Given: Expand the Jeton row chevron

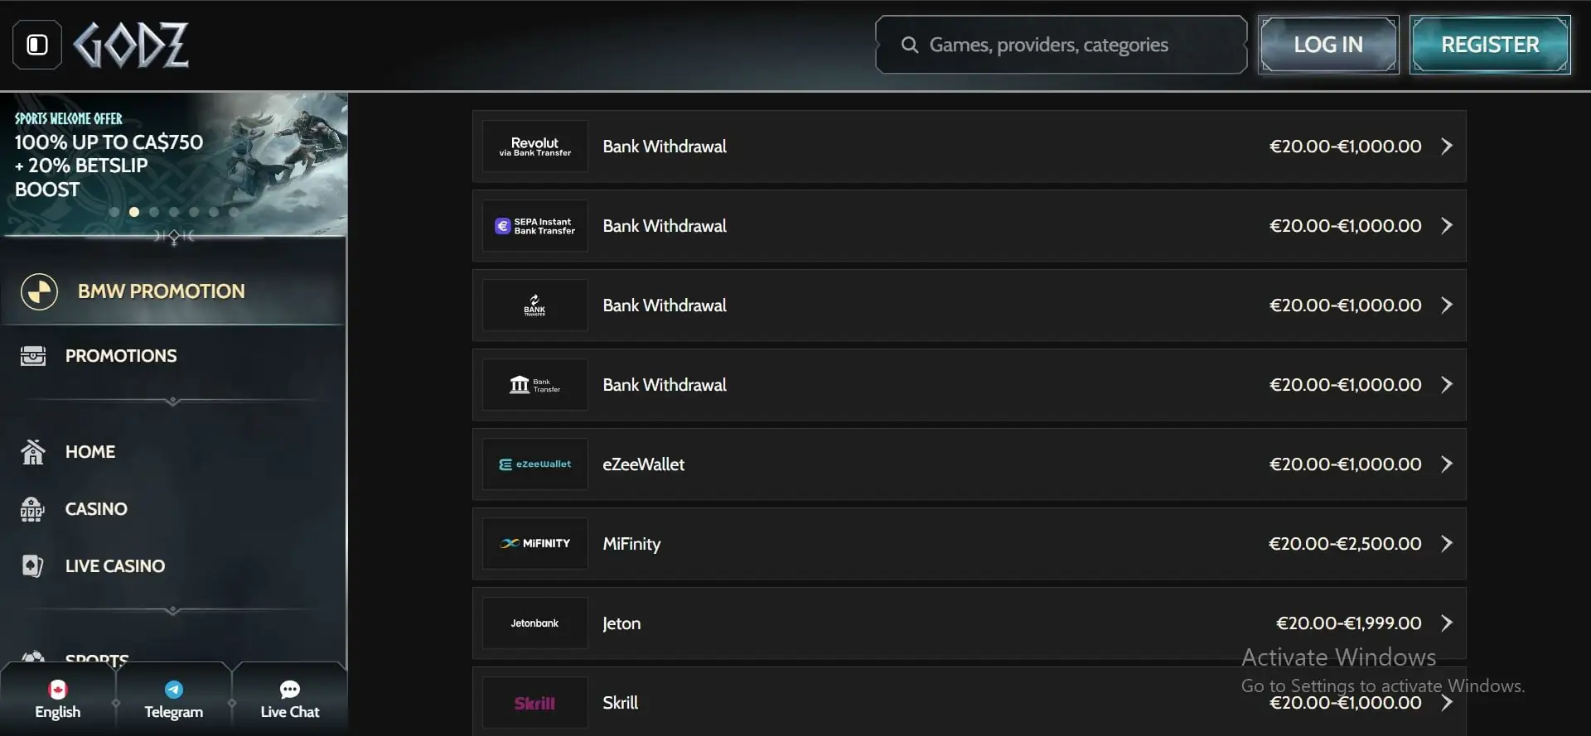Looking at the screenshot, I should click(x=1447, y=623).
